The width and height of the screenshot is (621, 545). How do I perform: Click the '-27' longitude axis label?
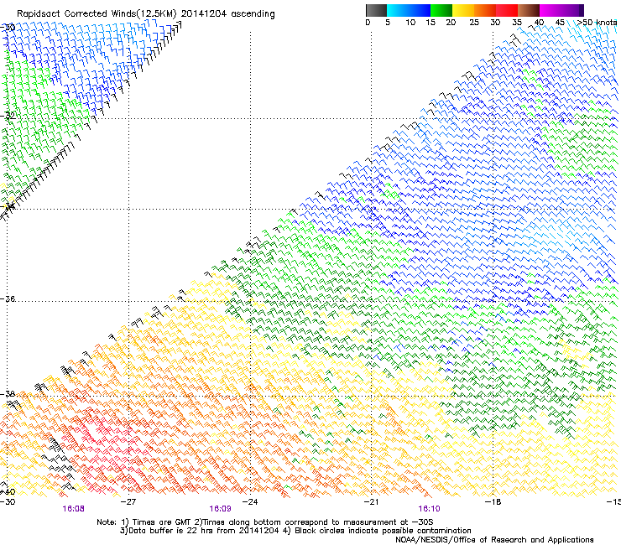tap(128, 502)
